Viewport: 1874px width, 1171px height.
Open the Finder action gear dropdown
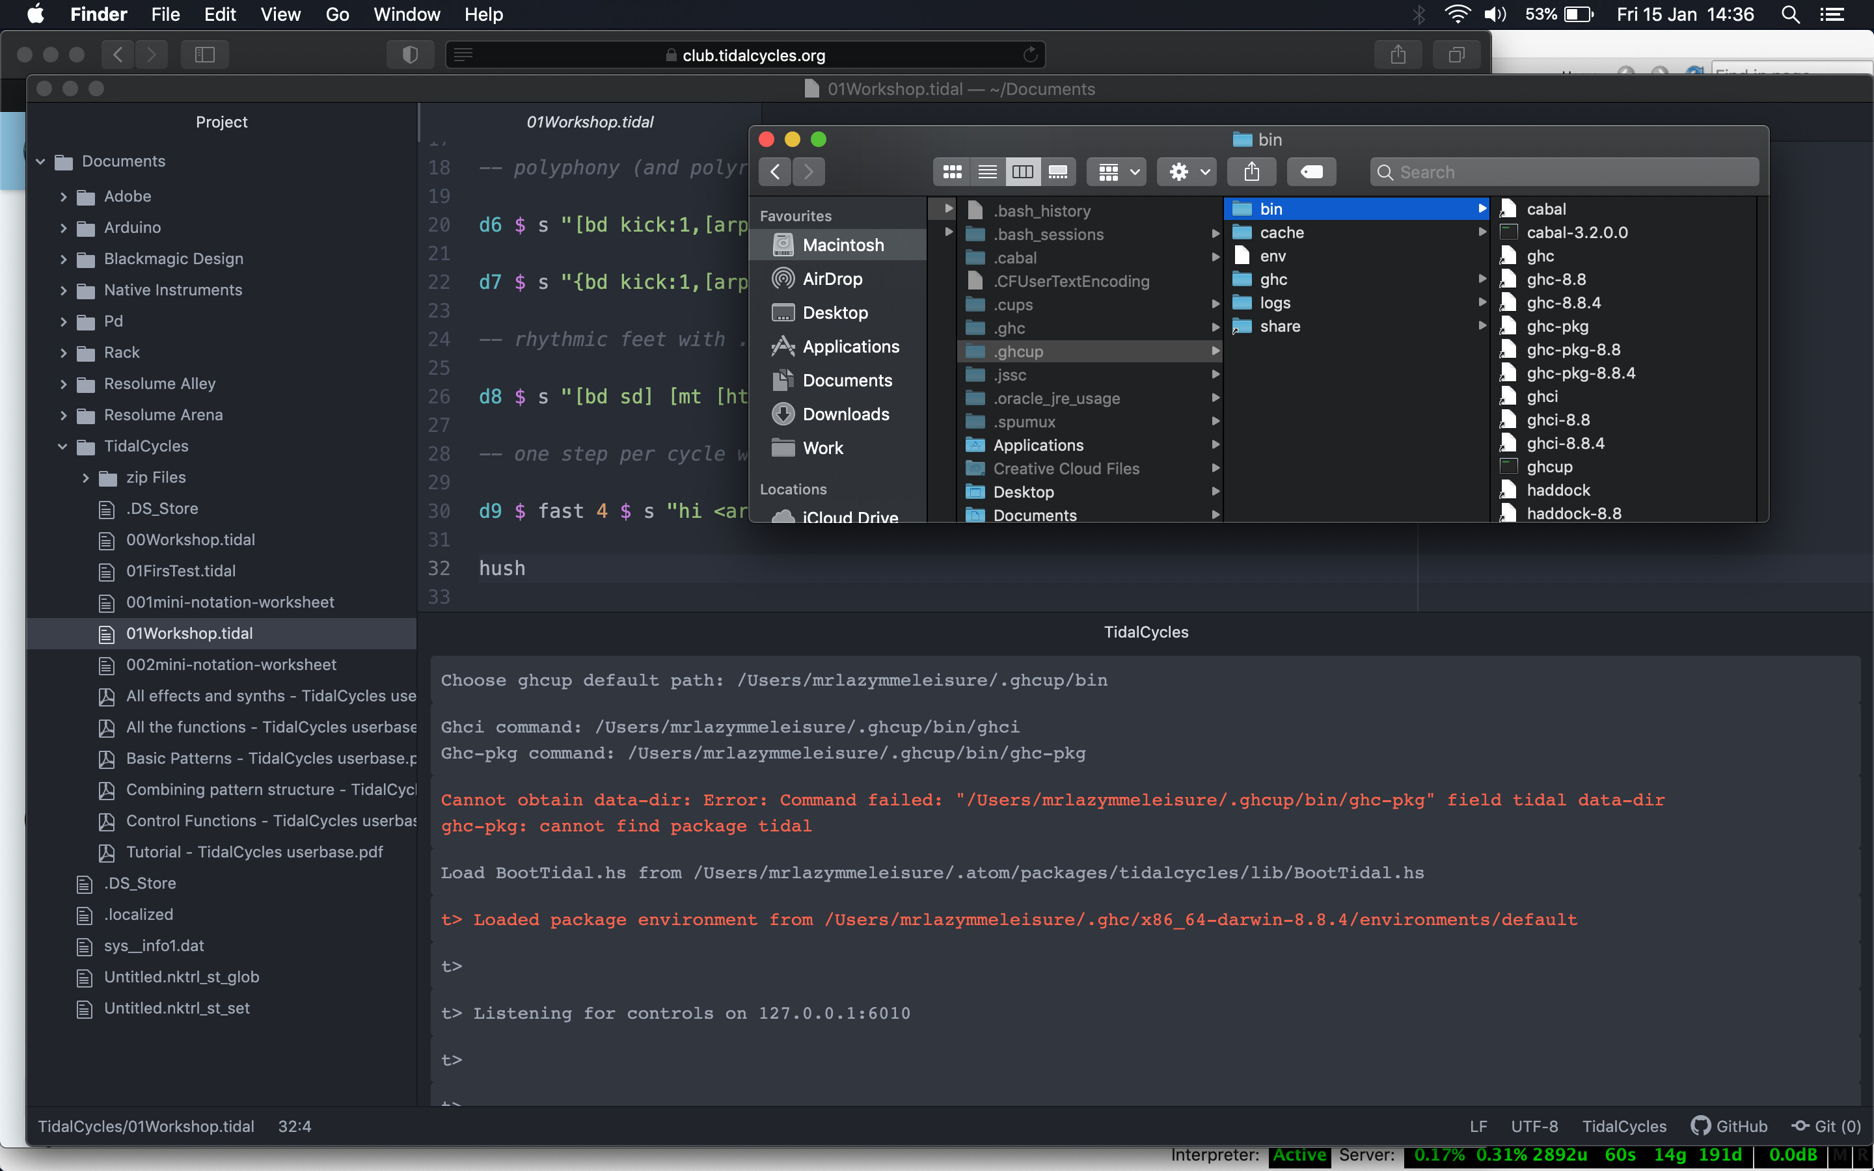(1187, 172)
